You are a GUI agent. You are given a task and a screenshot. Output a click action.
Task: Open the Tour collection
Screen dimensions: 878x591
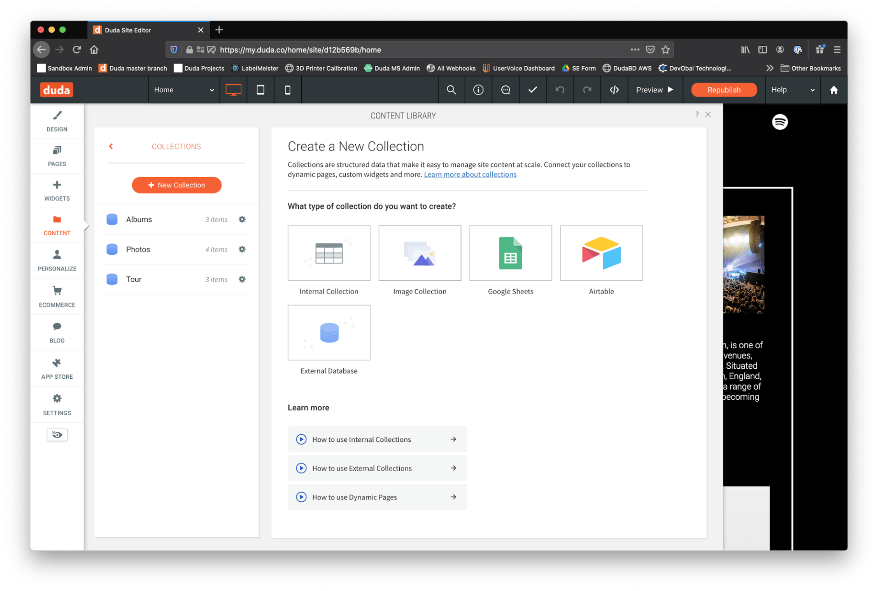tap(177, 279)
